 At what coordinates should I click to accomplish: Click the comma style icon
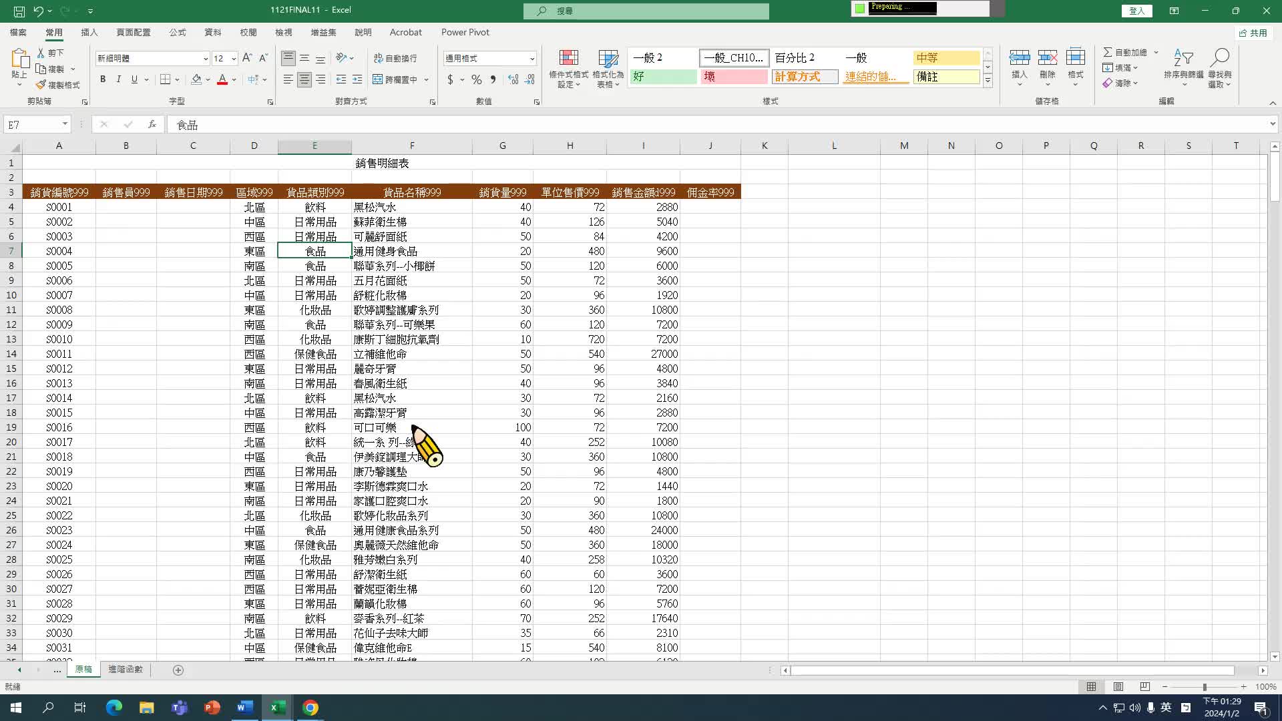point(493,79)
